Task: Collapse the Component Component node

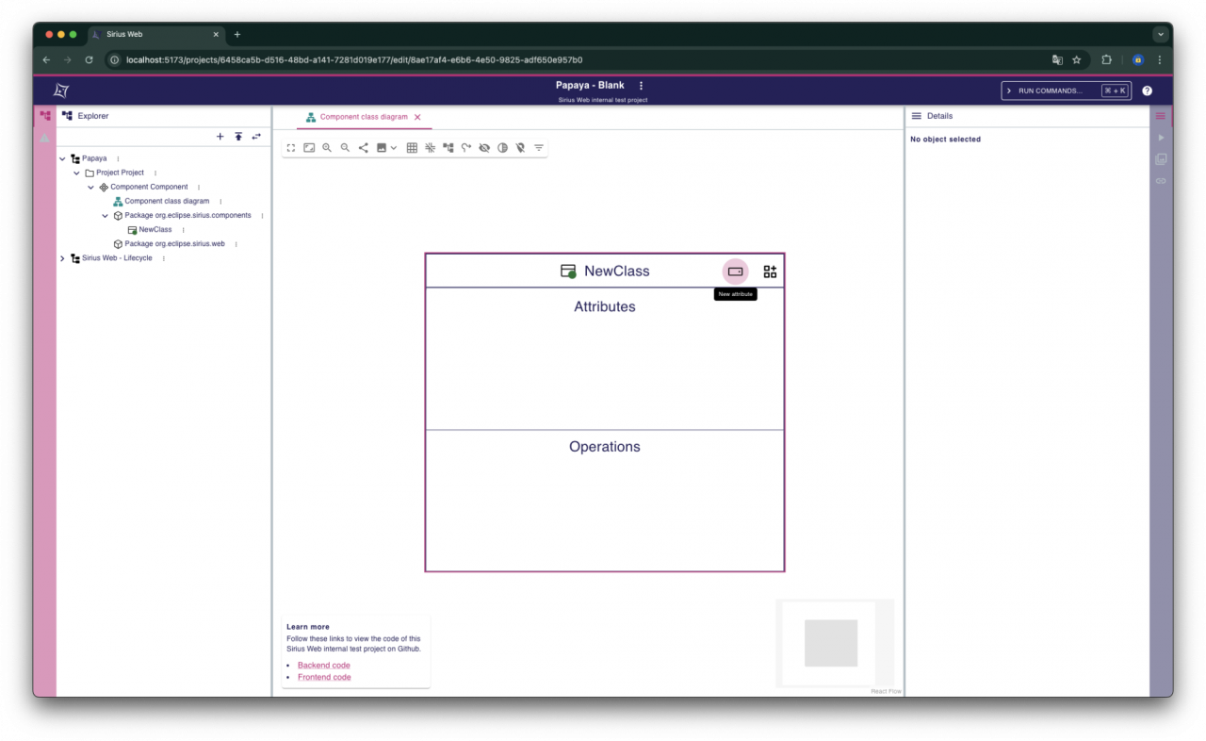Action: [x=90, y=187]
